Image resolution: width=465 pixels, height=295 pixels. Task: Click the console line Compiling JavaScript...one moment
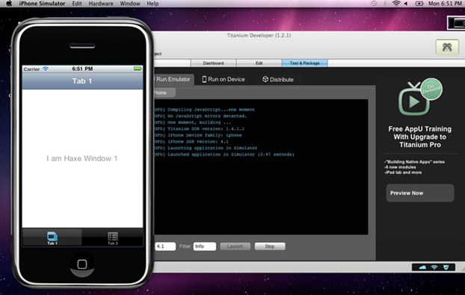(205, 110)
